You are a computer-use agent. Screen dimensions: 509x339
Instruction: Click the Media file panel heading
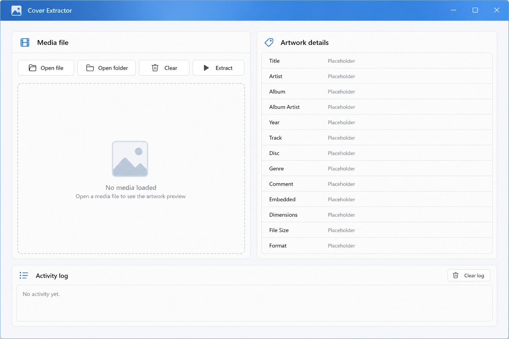[53, 42]
